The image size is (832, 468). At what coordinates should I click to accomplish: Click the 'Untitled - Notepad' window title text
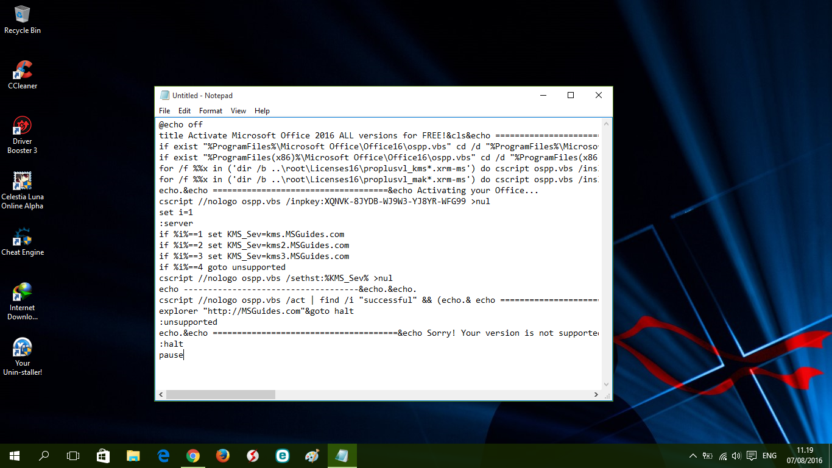(x=202, y=96)
